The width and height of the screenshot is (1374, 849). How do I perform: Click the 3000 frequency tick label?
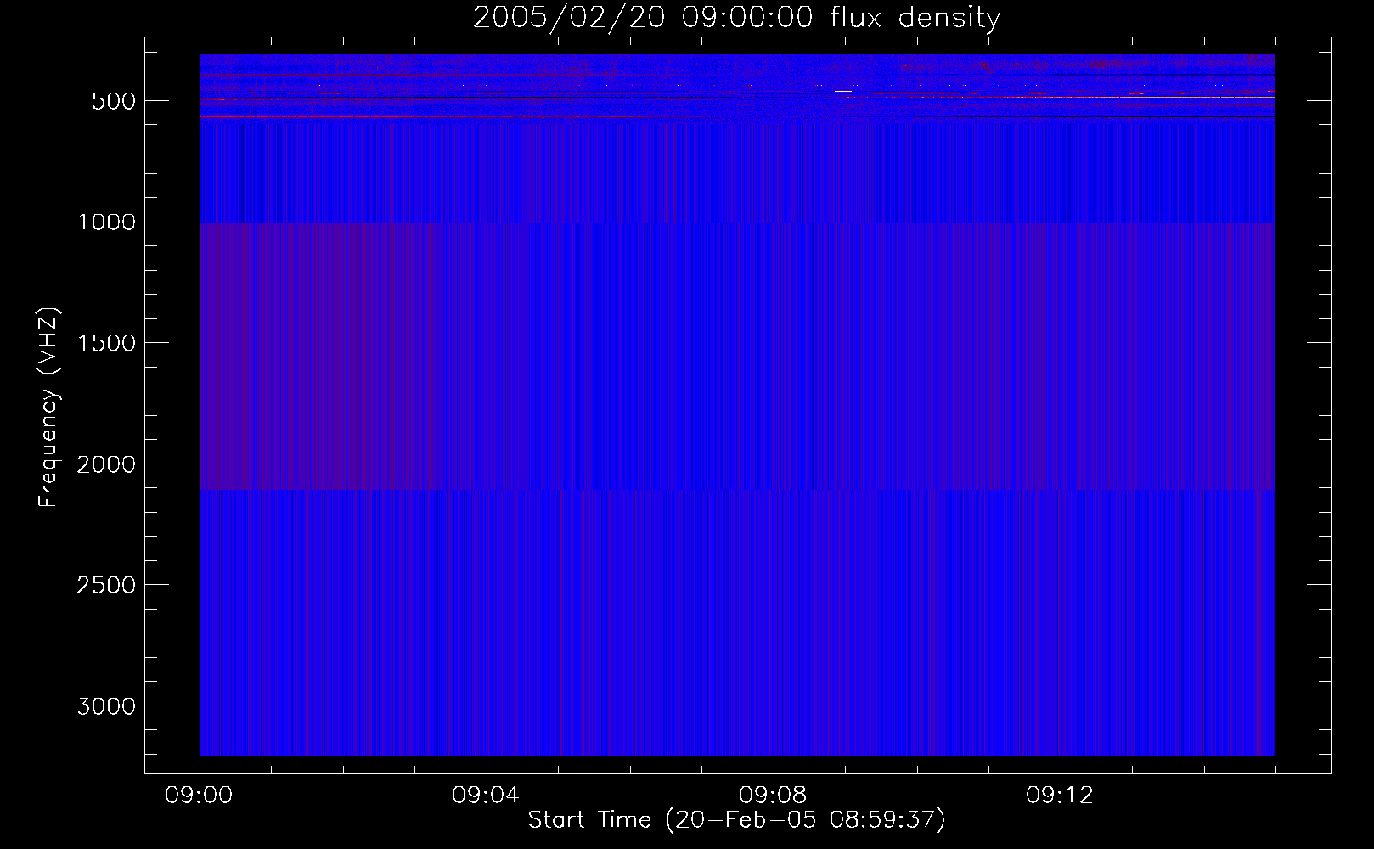[x=106, y=706]
